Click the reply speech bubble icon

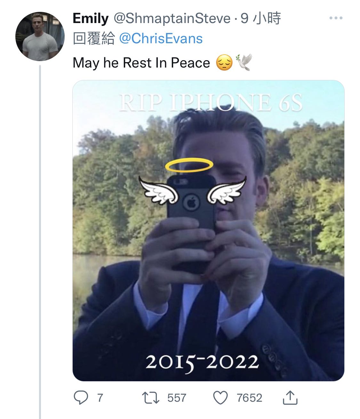[81, 398]
